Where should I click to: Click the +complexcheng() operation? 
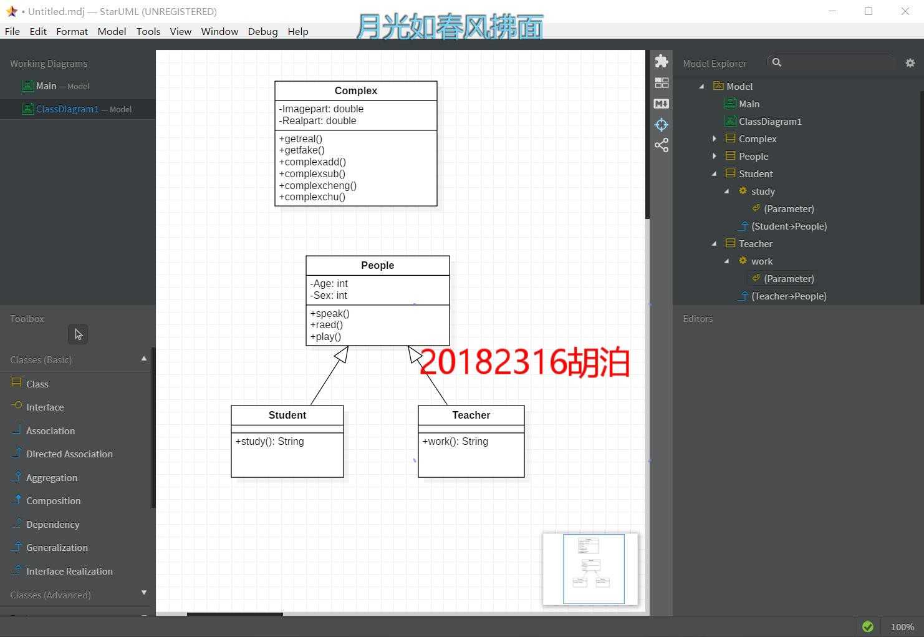click(318, 185)
